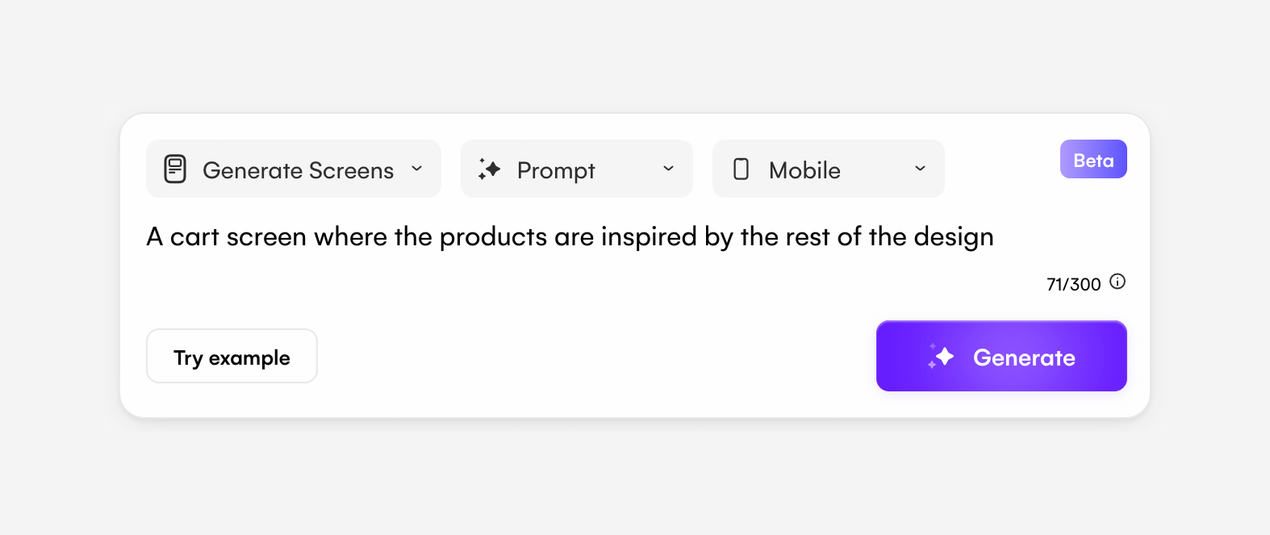Image resolution: width=1270 pixels, height=535 pixels.
Task: Place cursor on the word "inspired"
Action: click(x=649, y=237)
